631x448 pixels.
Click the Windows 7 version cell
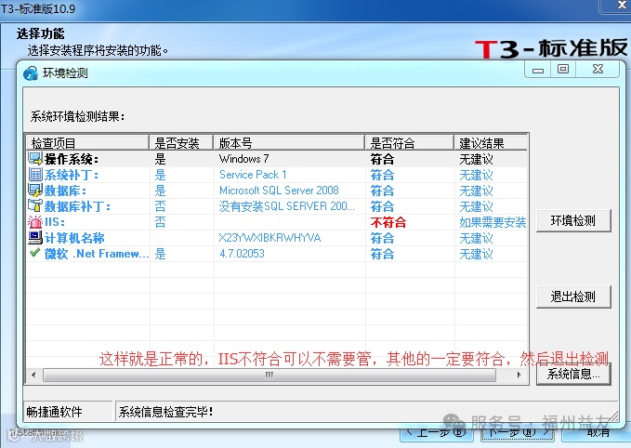pyautogui.click(x=243, y=159)
